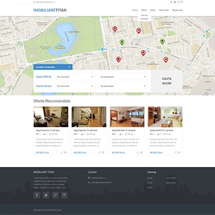The width and height of the screenshot is (215, 215).
Task: Open Tip proprietate dropdown in Cauta Cerere row
Action: [x=123, y=86]
